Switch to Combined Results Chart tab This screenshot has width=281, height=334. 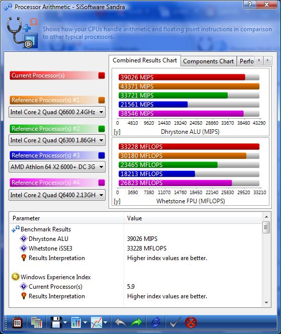[145, 60]
